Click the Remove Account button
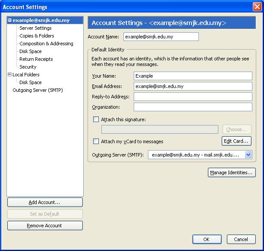This screenshot has height=251, width=264. click(45, 226)
